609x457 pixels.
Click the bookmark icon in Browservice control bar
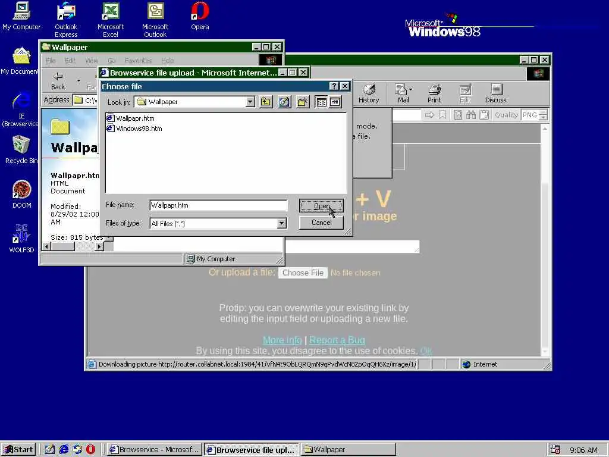[x=442, y=115]
